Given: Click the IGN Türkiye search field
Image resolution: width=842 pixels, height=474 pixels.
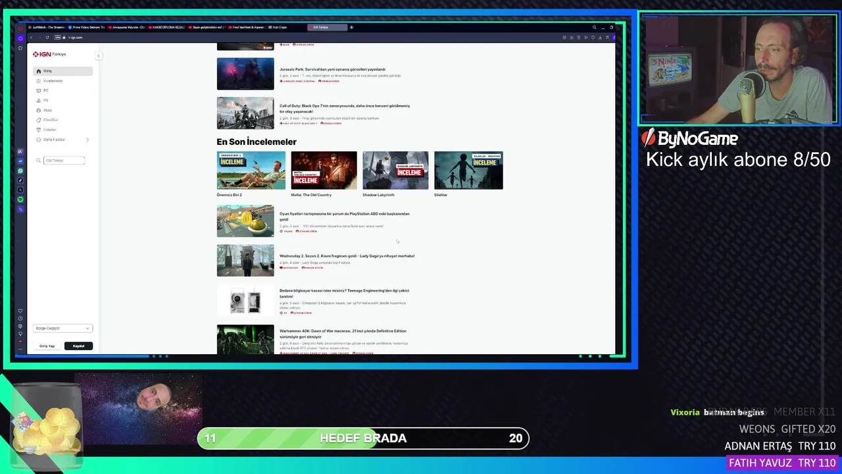Looking at the screenshot, I should pos(64,161).
